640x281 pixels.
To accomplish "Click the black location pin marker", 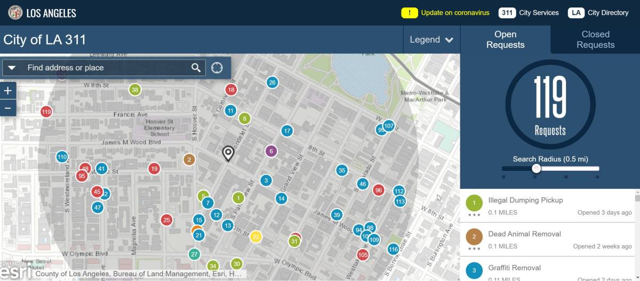I will 228,153.
